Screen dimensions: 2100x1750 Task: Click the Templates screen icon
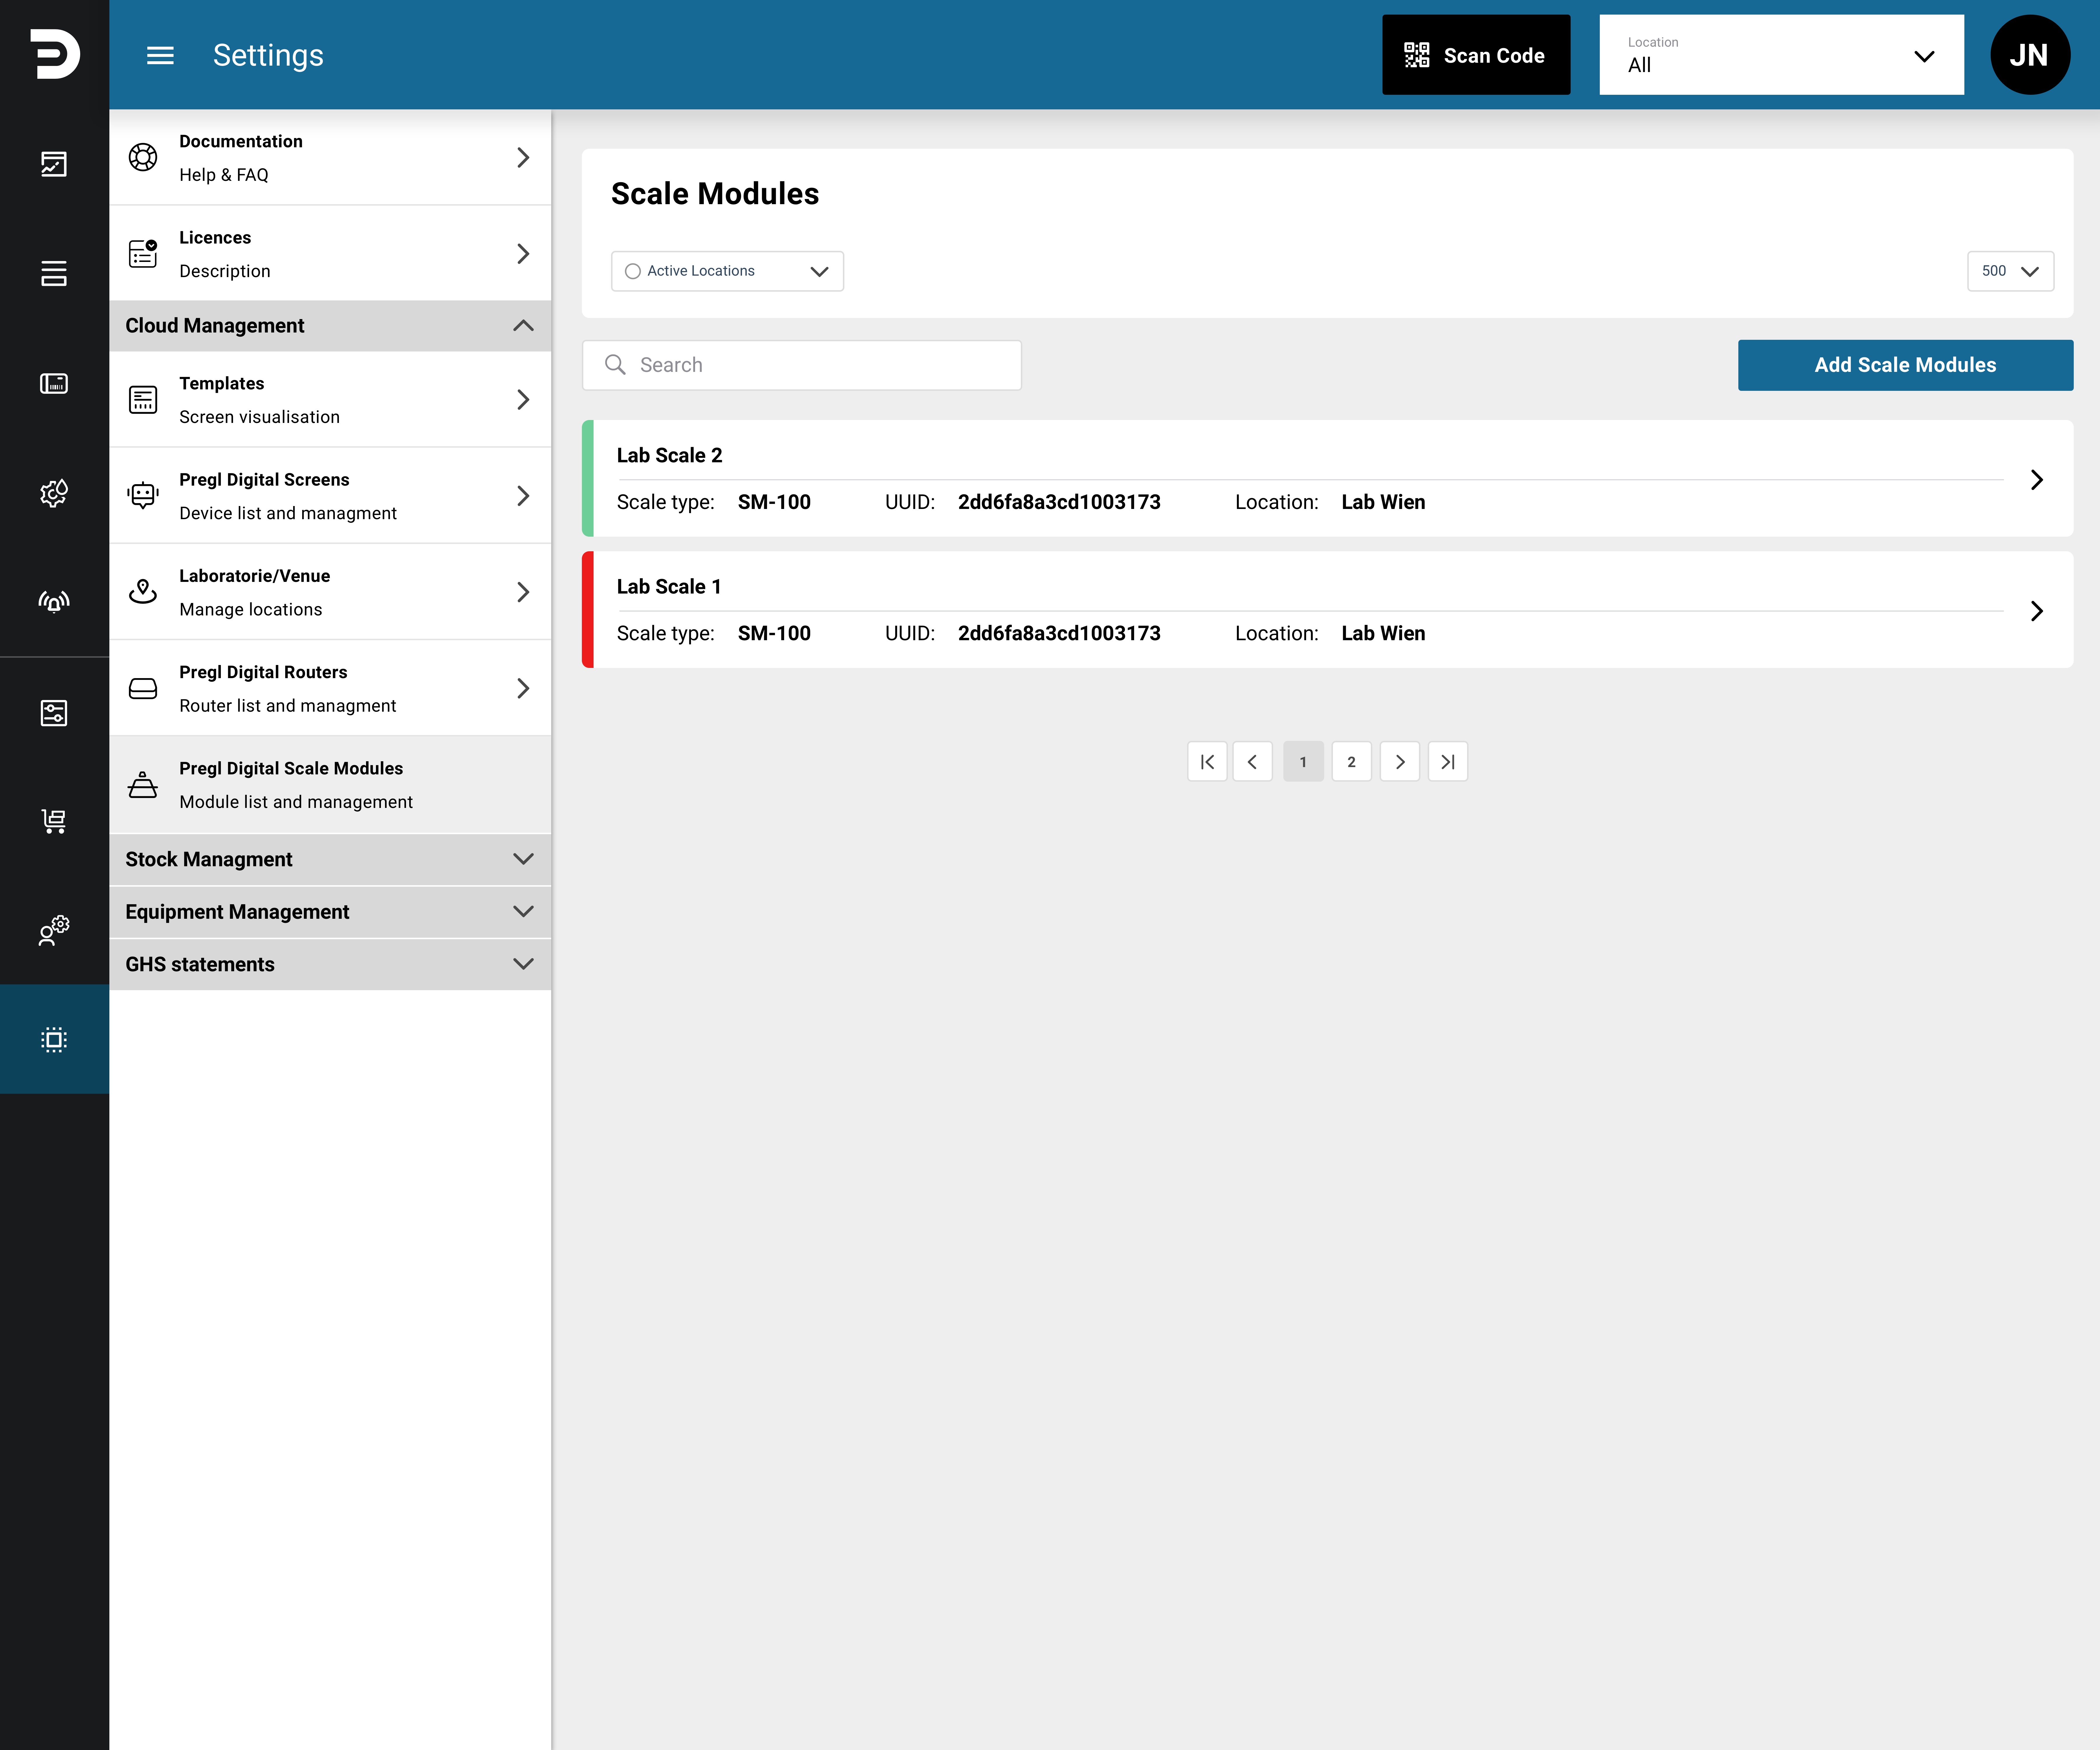[143, 400]
